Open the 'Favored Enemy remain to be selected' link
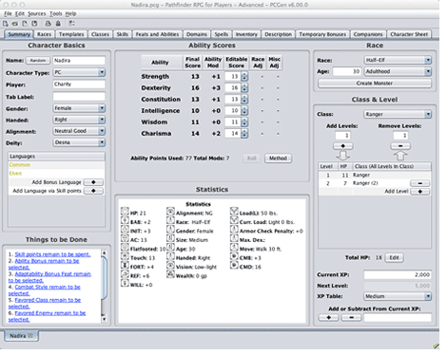Viewport: 447px width, 355px height. [47, 316]
